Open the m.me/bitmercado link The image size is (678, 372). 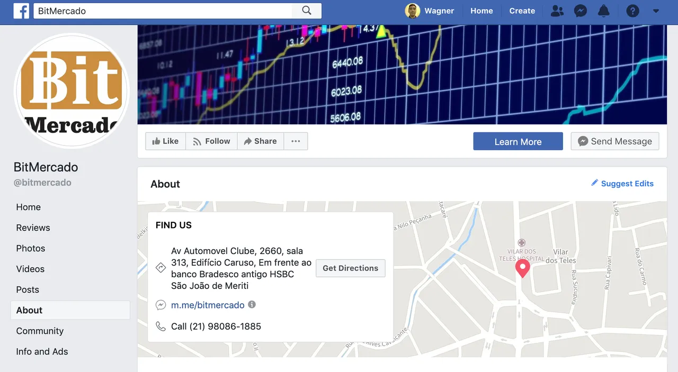click(208, 305)
